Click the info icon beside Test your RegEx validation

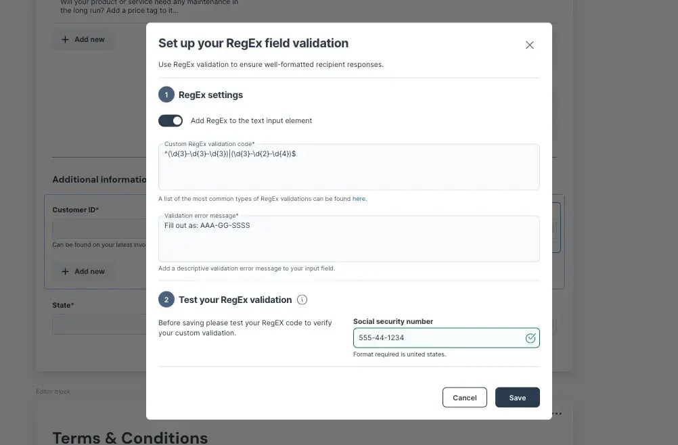coord(302,298)
